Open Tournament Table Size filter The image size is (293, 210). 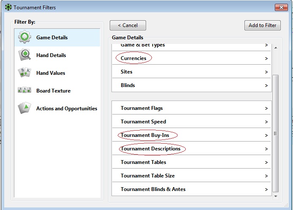tap(192, 175)
